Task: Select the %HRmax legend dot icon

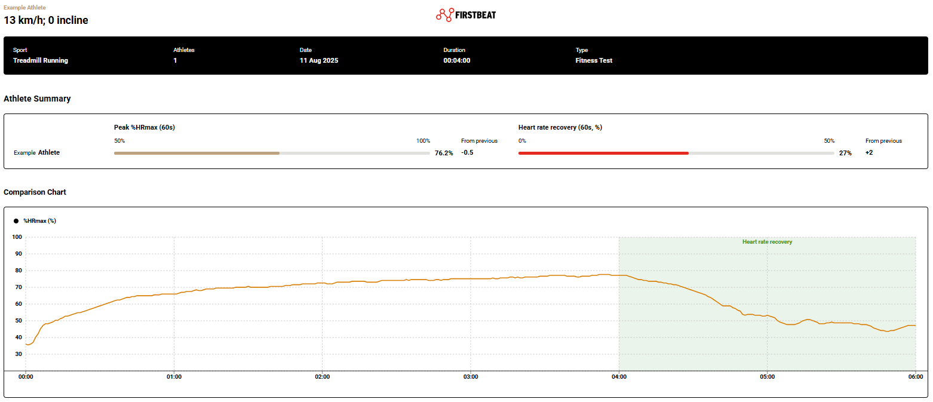Action: coord(17,220)
